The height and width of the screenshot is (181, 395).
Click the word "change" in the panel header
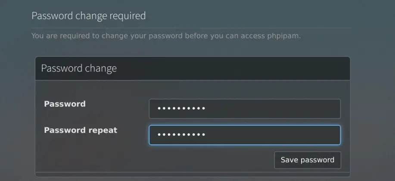pyautogui.click(x=100, y=69)
